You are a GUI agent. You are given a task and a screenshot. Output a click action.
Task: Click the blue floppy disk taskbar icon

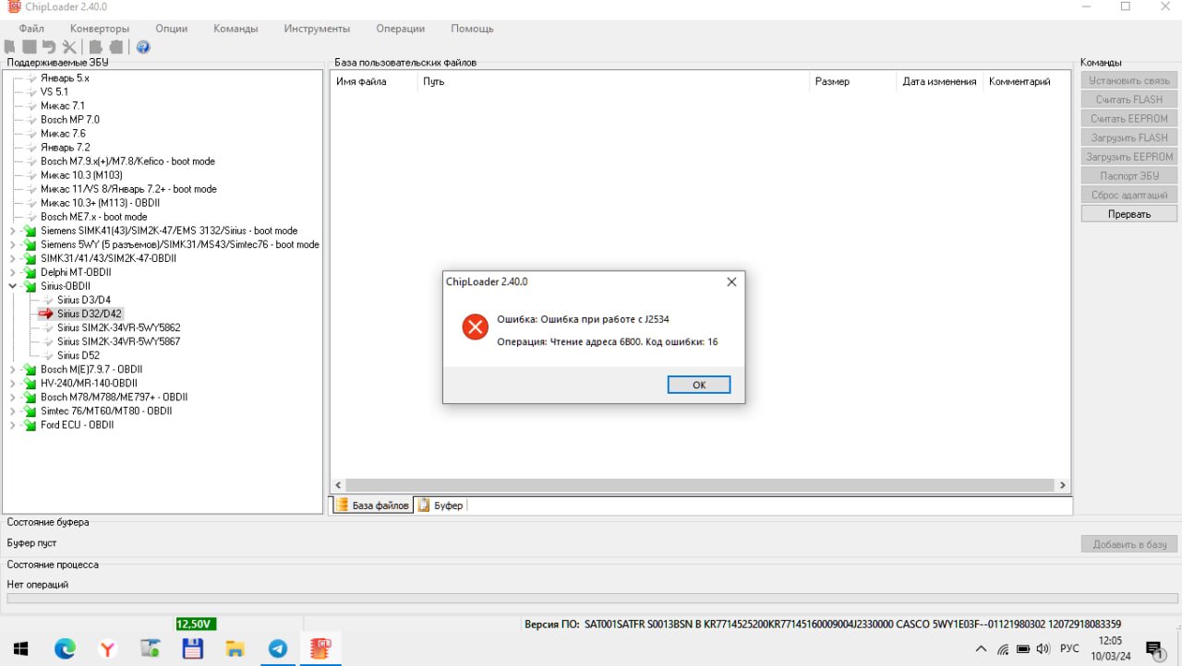pos(192,648)
